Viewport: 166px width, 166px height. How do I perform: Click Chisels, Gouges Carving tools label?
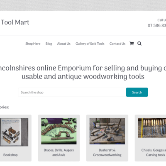(154, 152)
